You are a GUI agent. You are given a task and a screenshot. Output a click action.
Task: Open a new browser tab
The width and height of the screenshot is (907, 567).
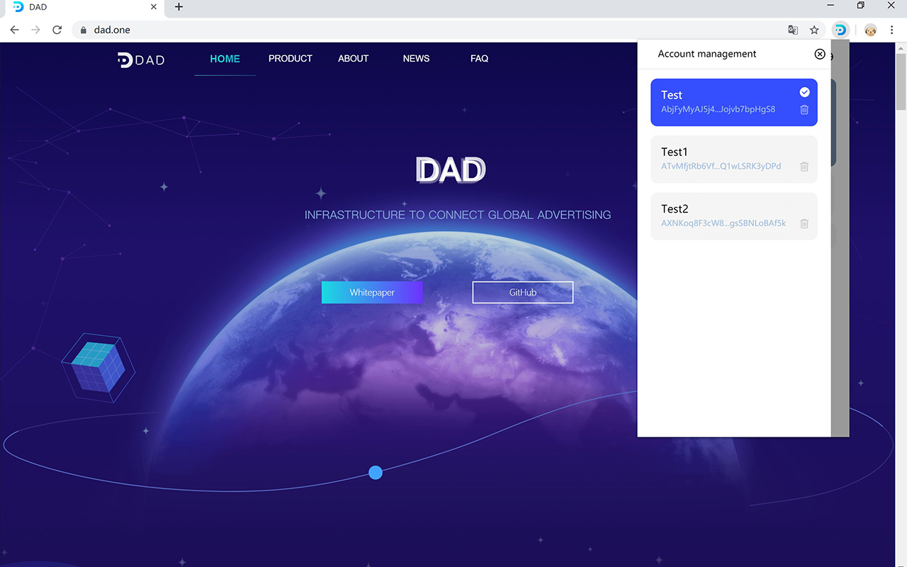tap(179, 7)
